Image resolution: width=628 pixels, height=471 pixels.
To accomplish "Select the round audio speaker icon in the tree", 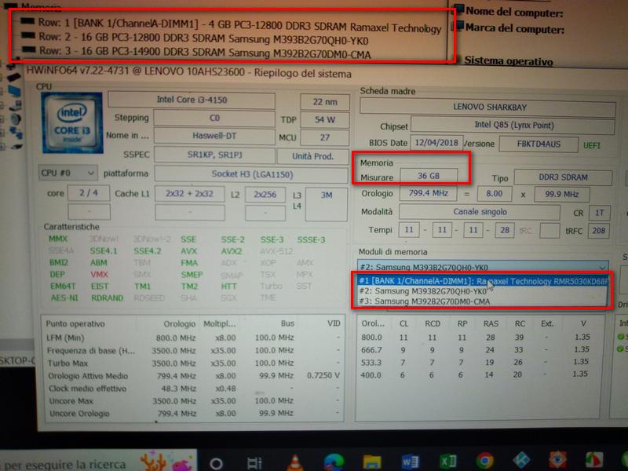I will coord(15,119).
